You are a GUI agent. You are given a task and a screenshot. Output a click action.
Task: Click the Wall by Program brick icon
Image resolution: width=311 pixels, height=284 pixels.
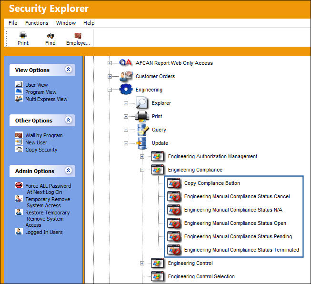pyautogui.click(x=19, y=135)
